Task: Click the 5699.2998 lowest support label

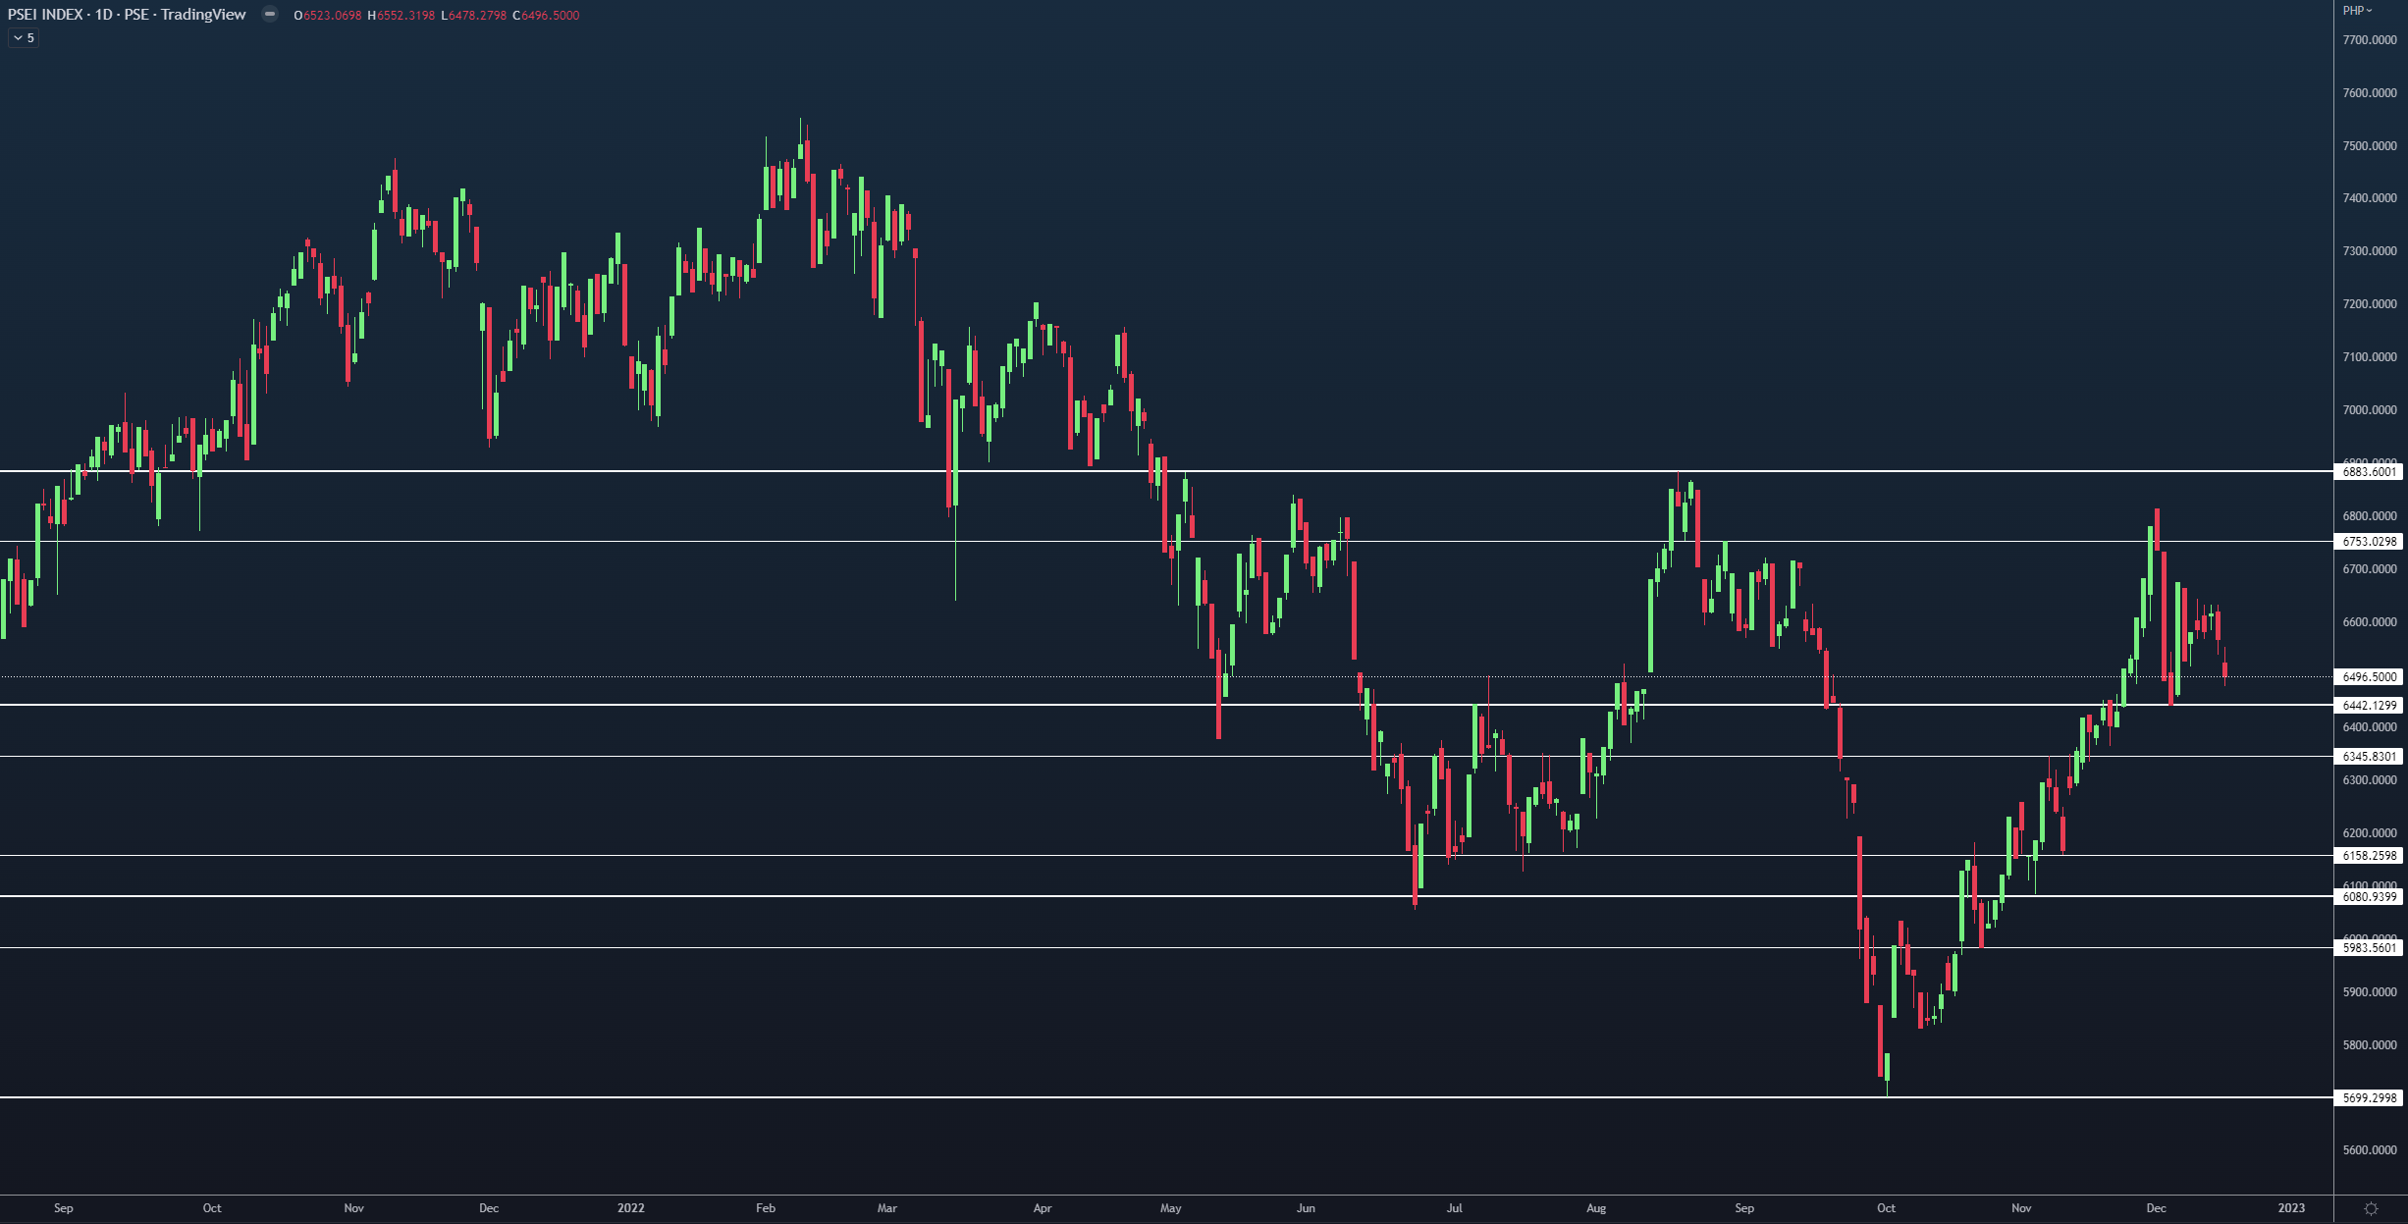Action: tap(2369, 1098)
